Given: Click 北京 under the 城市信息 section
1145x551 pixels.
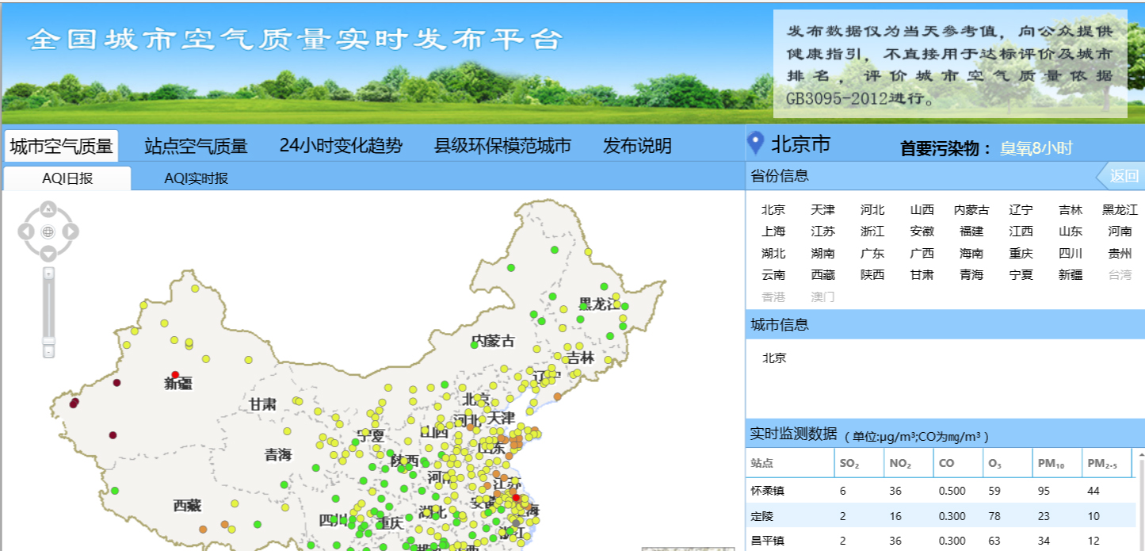Looking at the screenshot, I should pyautogui.click(x=774, y=358).
